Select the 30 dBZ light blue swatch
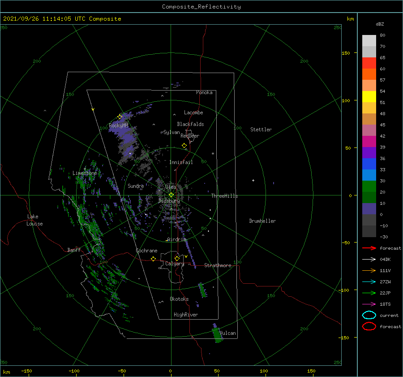Screen dimensions: 403x377 369,175
